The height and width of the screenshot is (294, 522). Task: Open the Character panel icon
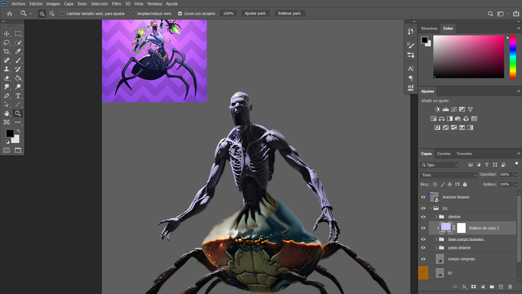click(x=411, y=69)
